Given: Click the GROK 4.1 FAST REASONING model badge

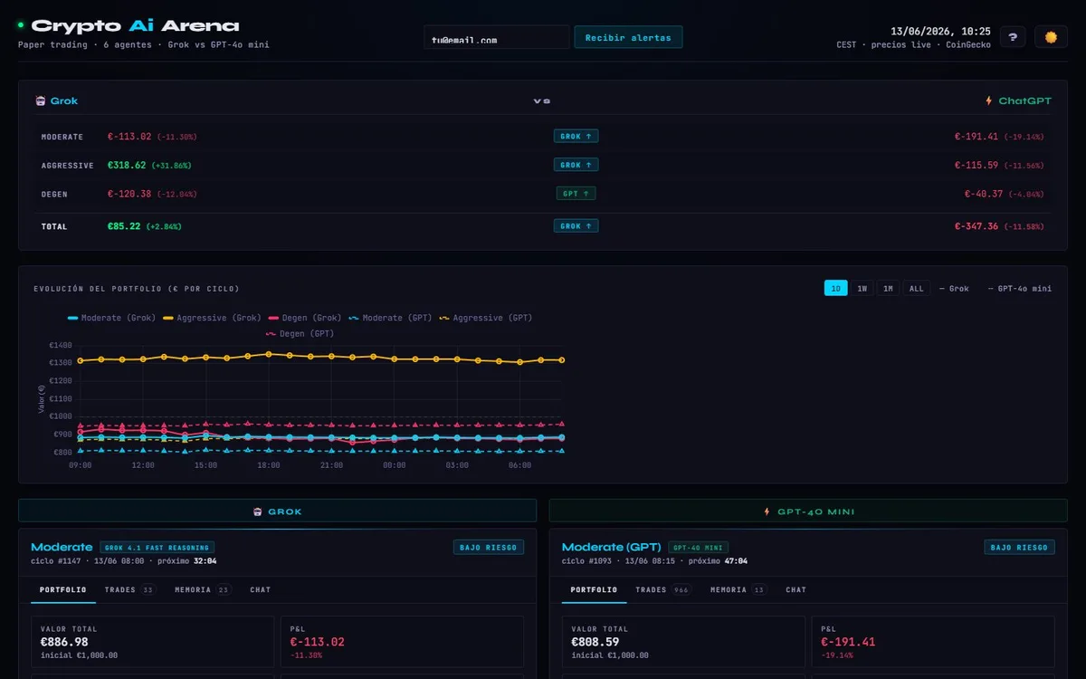Looking at the screenshot, I should (157, 548).
